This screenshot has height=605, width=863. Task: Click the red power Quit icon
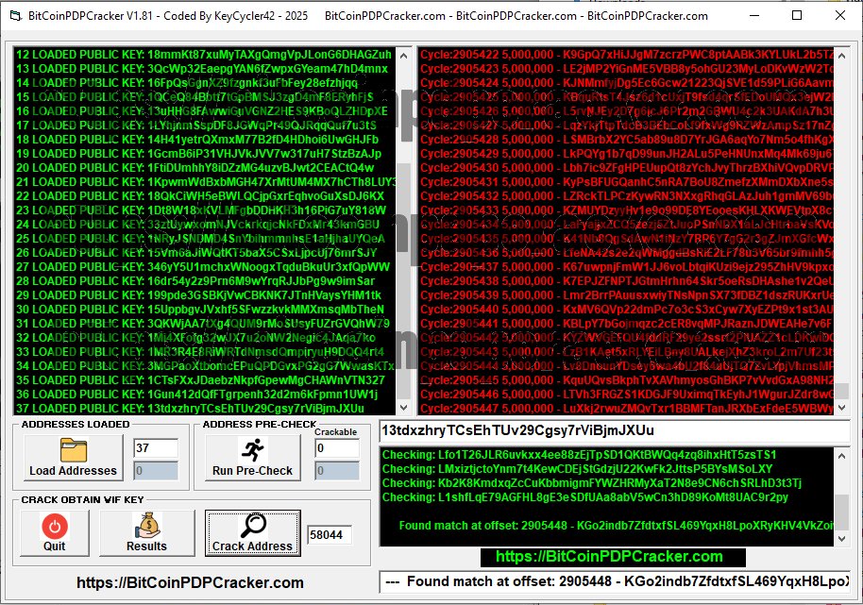(55, 527)
